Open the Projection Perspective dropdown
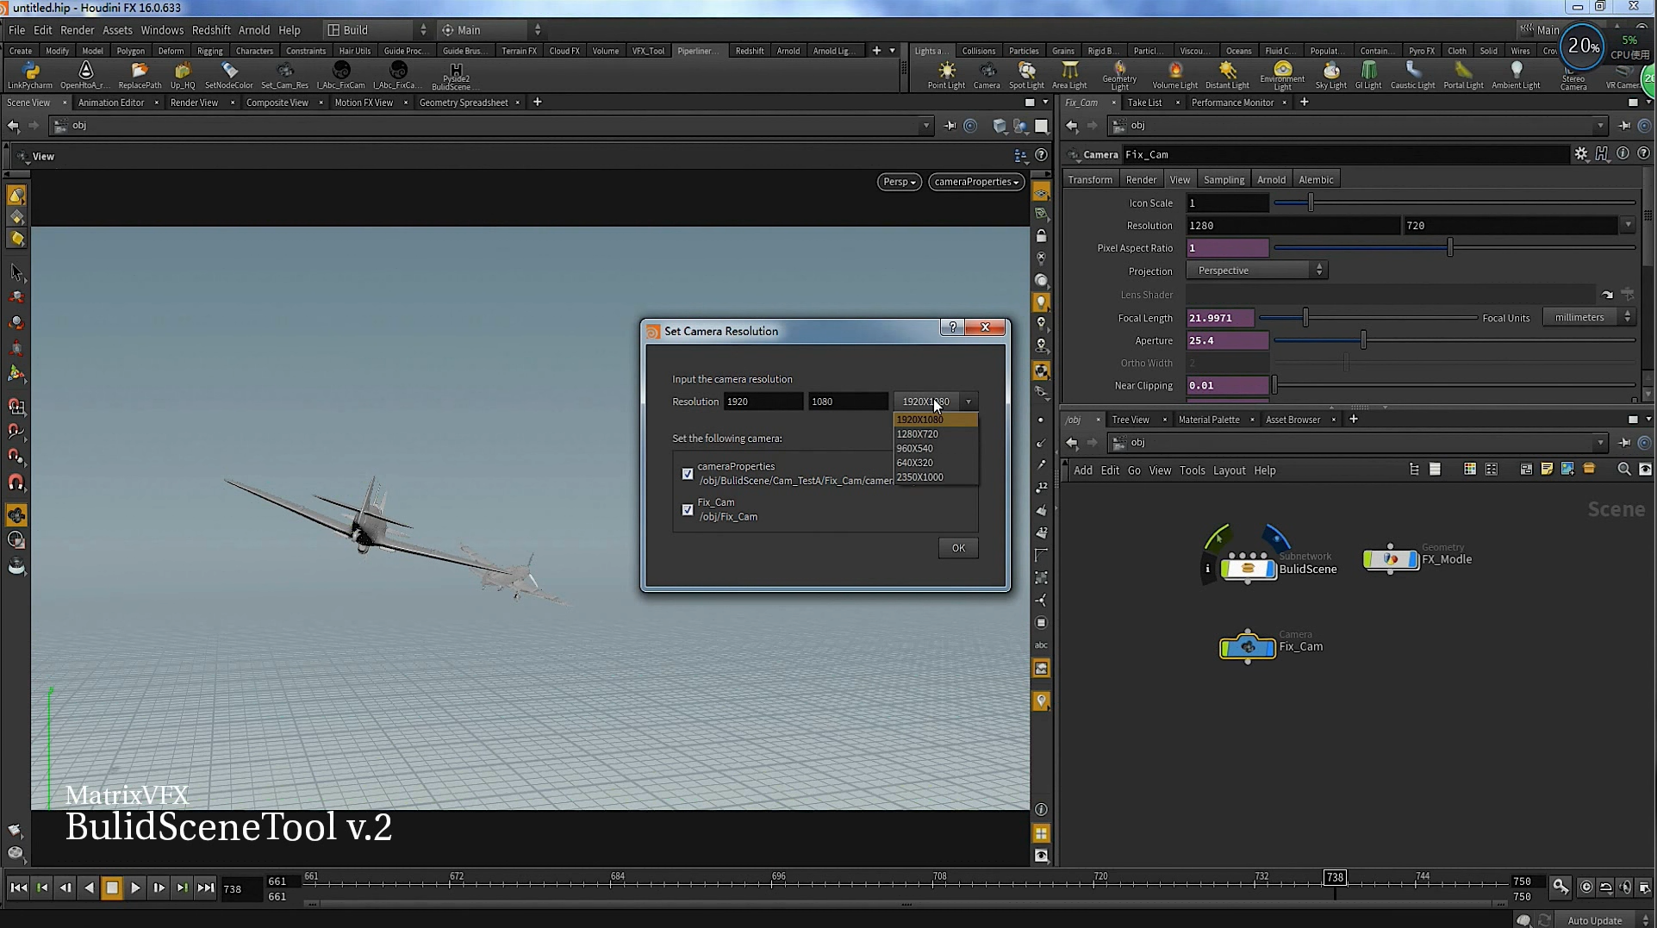The image size is (1657, 928). 1256,271
